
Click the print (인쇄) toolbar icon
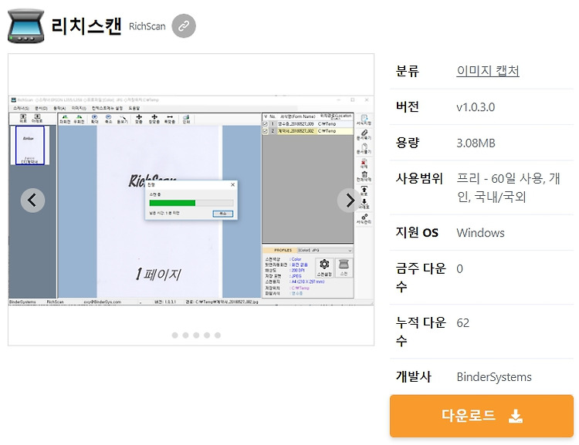point(186,119)
